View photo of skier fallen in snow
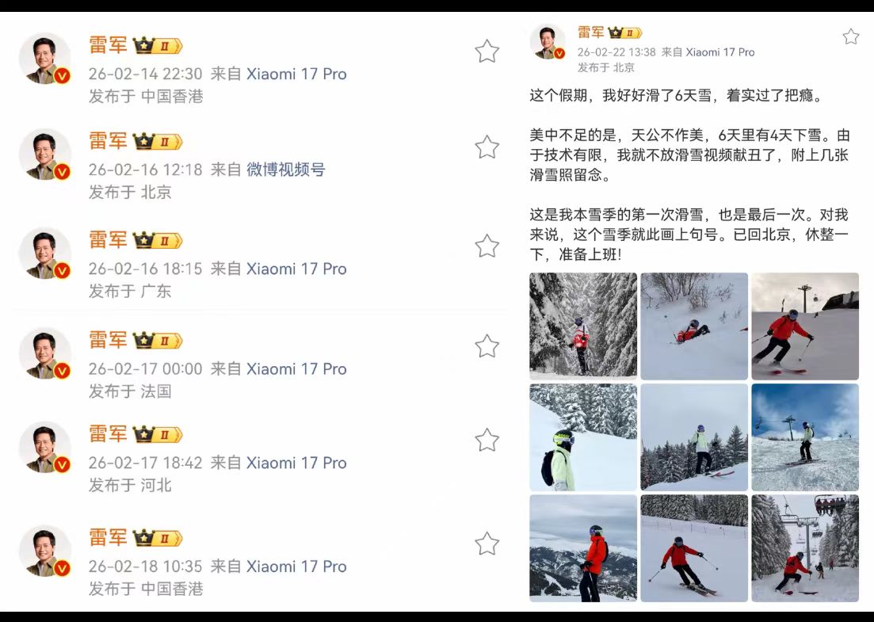Screen dimensions: 874x622 click(694, 326)
